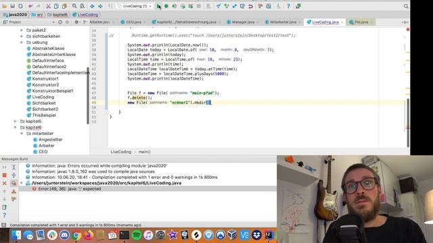Start debugging with the green bug icon
Viewport: 433px width, 243px height.
click(166, 6)
